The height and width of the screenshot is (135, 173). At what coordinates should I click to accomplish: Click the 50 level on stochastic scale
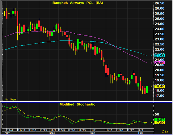tap(157, 114)
